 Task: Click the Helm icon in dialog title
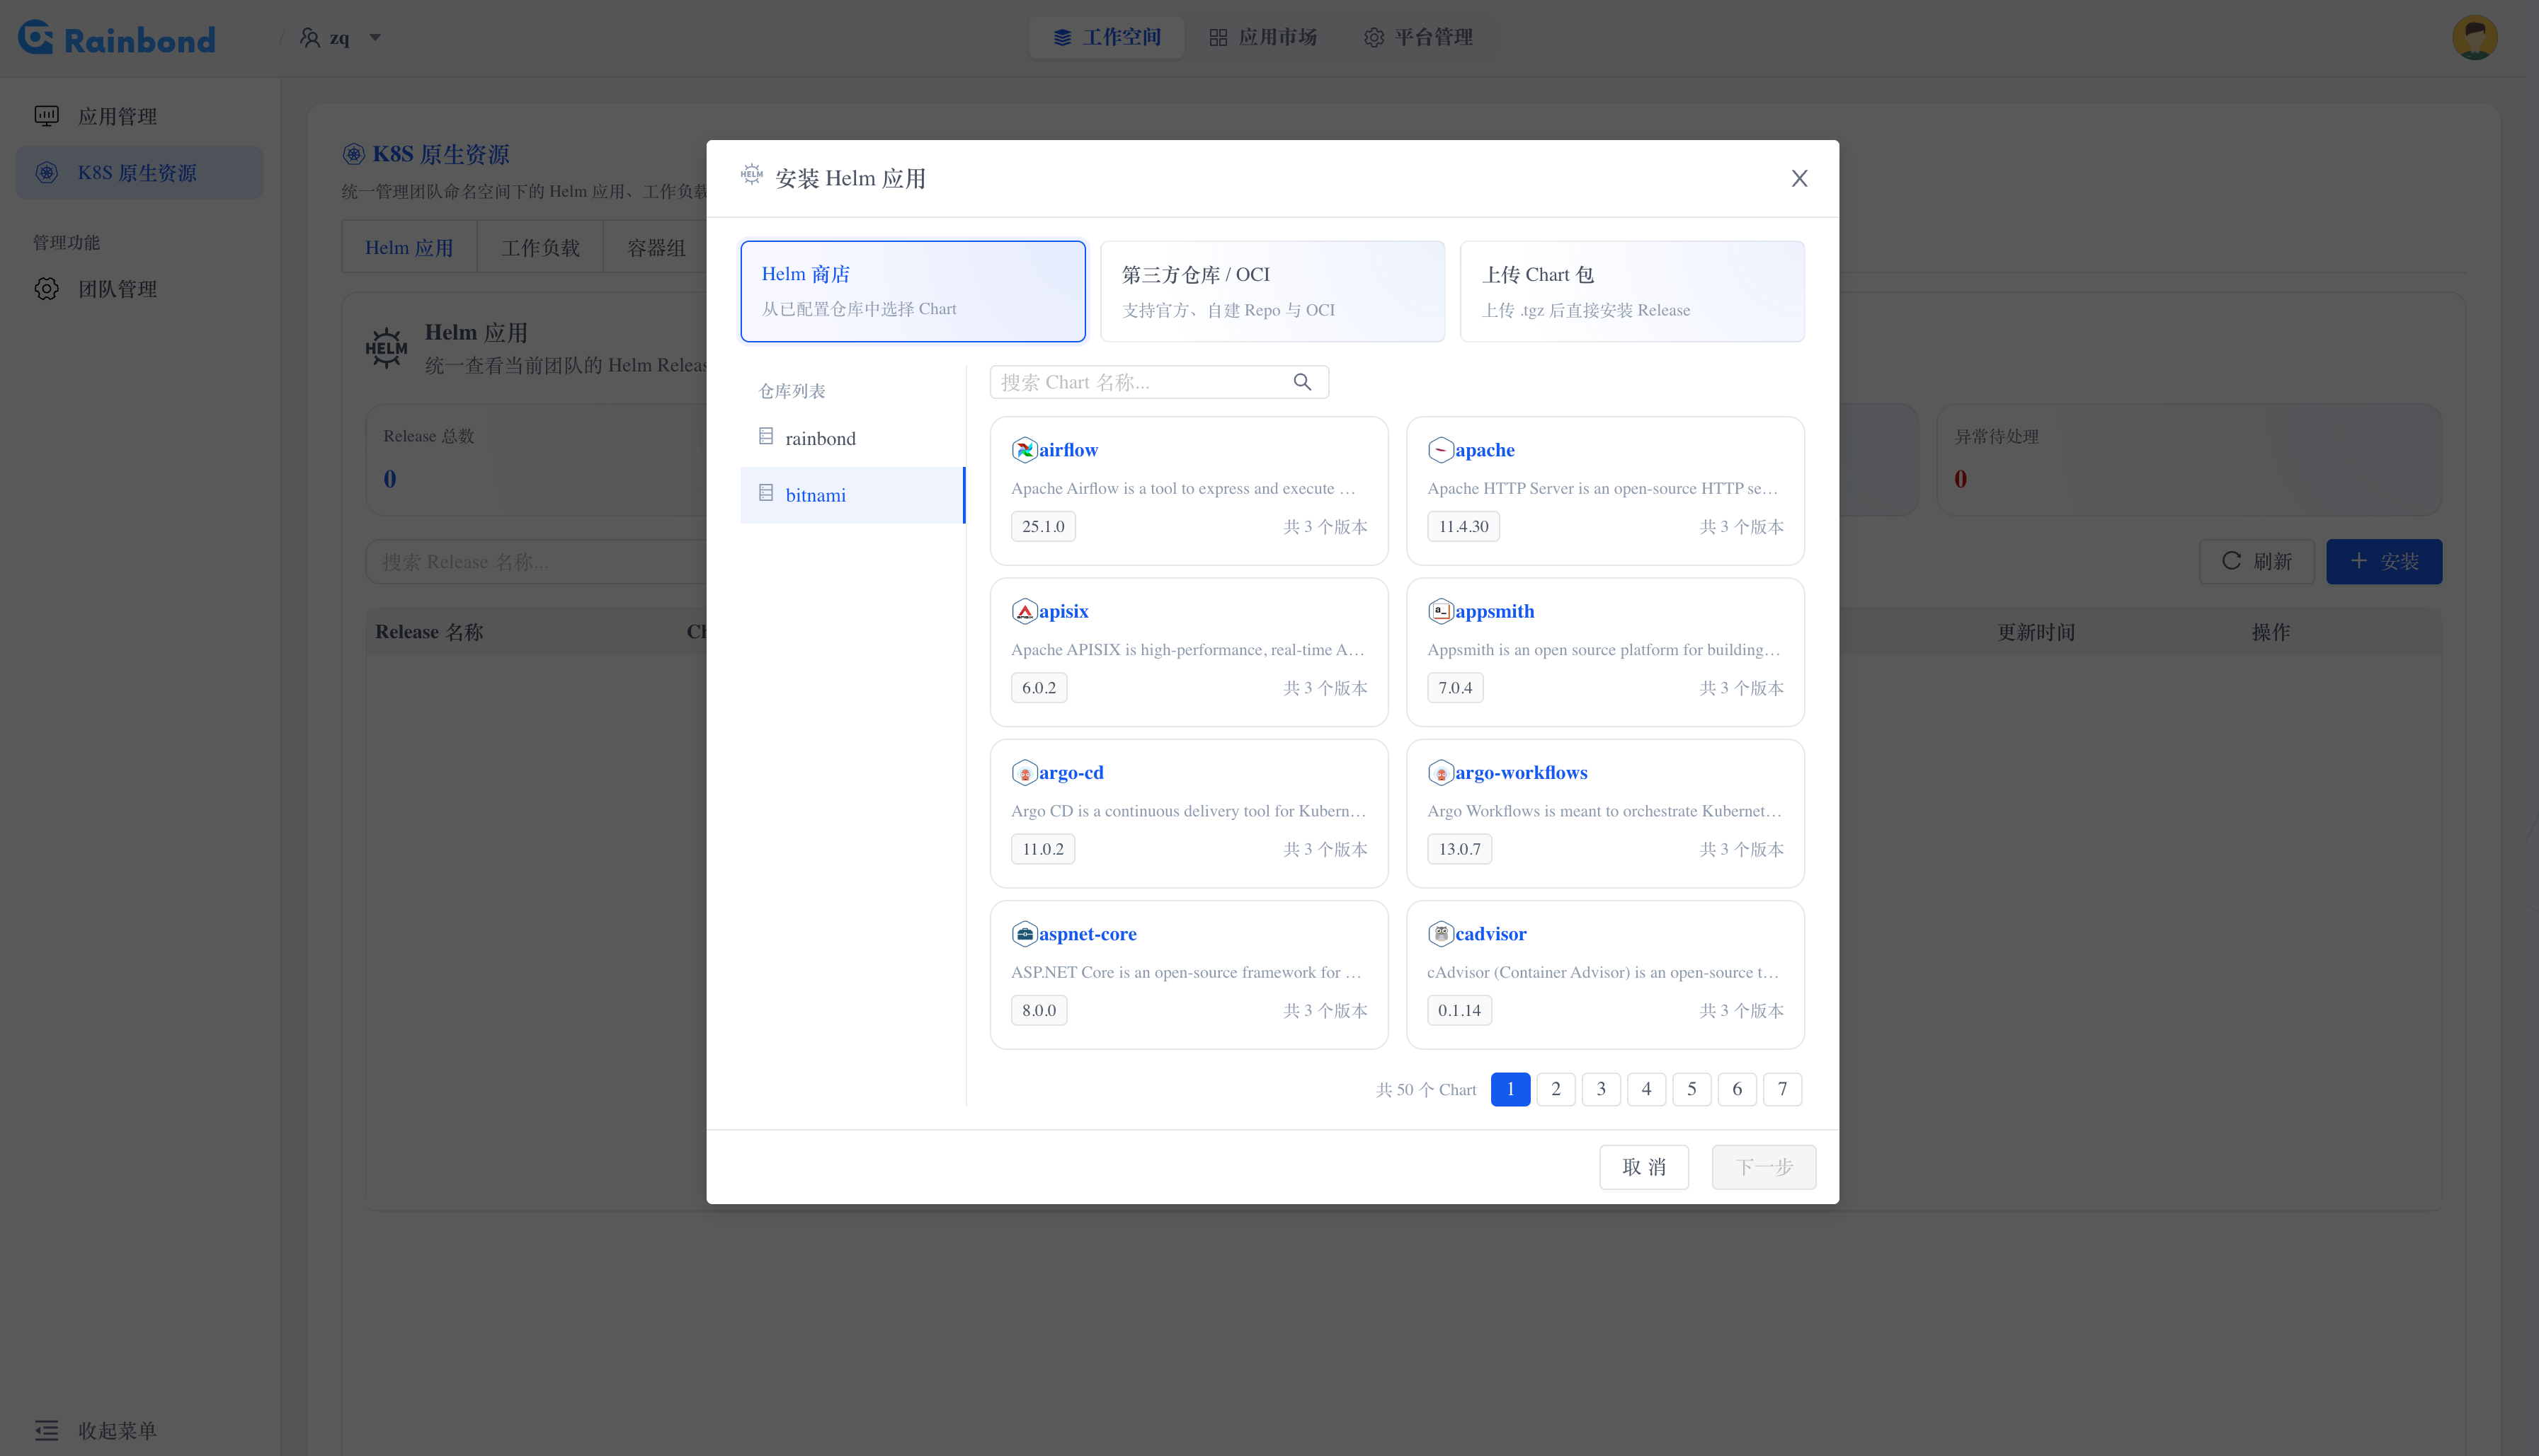pyautogui.click(x=752, y=175)
